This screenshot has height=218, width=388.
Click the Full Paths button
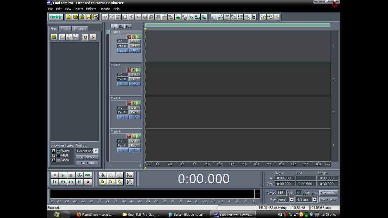(87, 163)
